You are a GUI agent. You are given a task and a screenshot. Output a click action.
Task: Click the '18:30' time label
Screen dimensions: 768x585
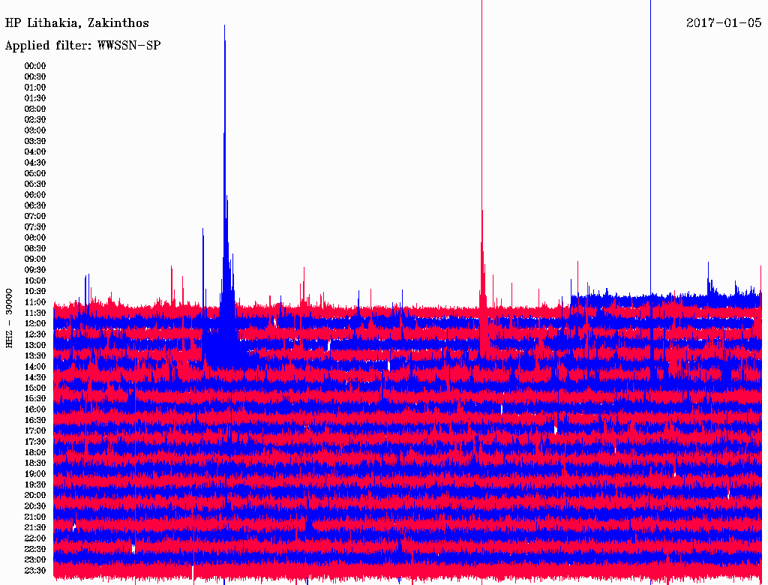click(35, 463)
